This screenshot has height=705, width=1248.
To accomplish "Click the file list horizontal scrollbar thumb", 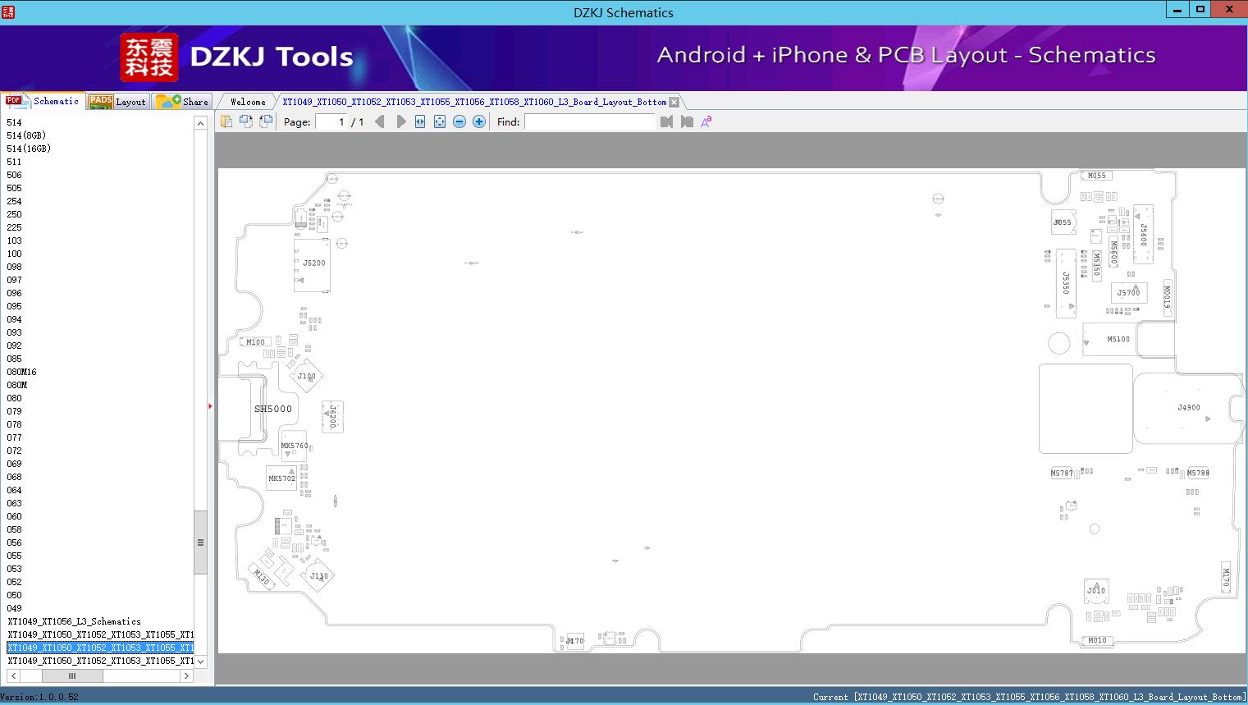I will click(72, 675).
